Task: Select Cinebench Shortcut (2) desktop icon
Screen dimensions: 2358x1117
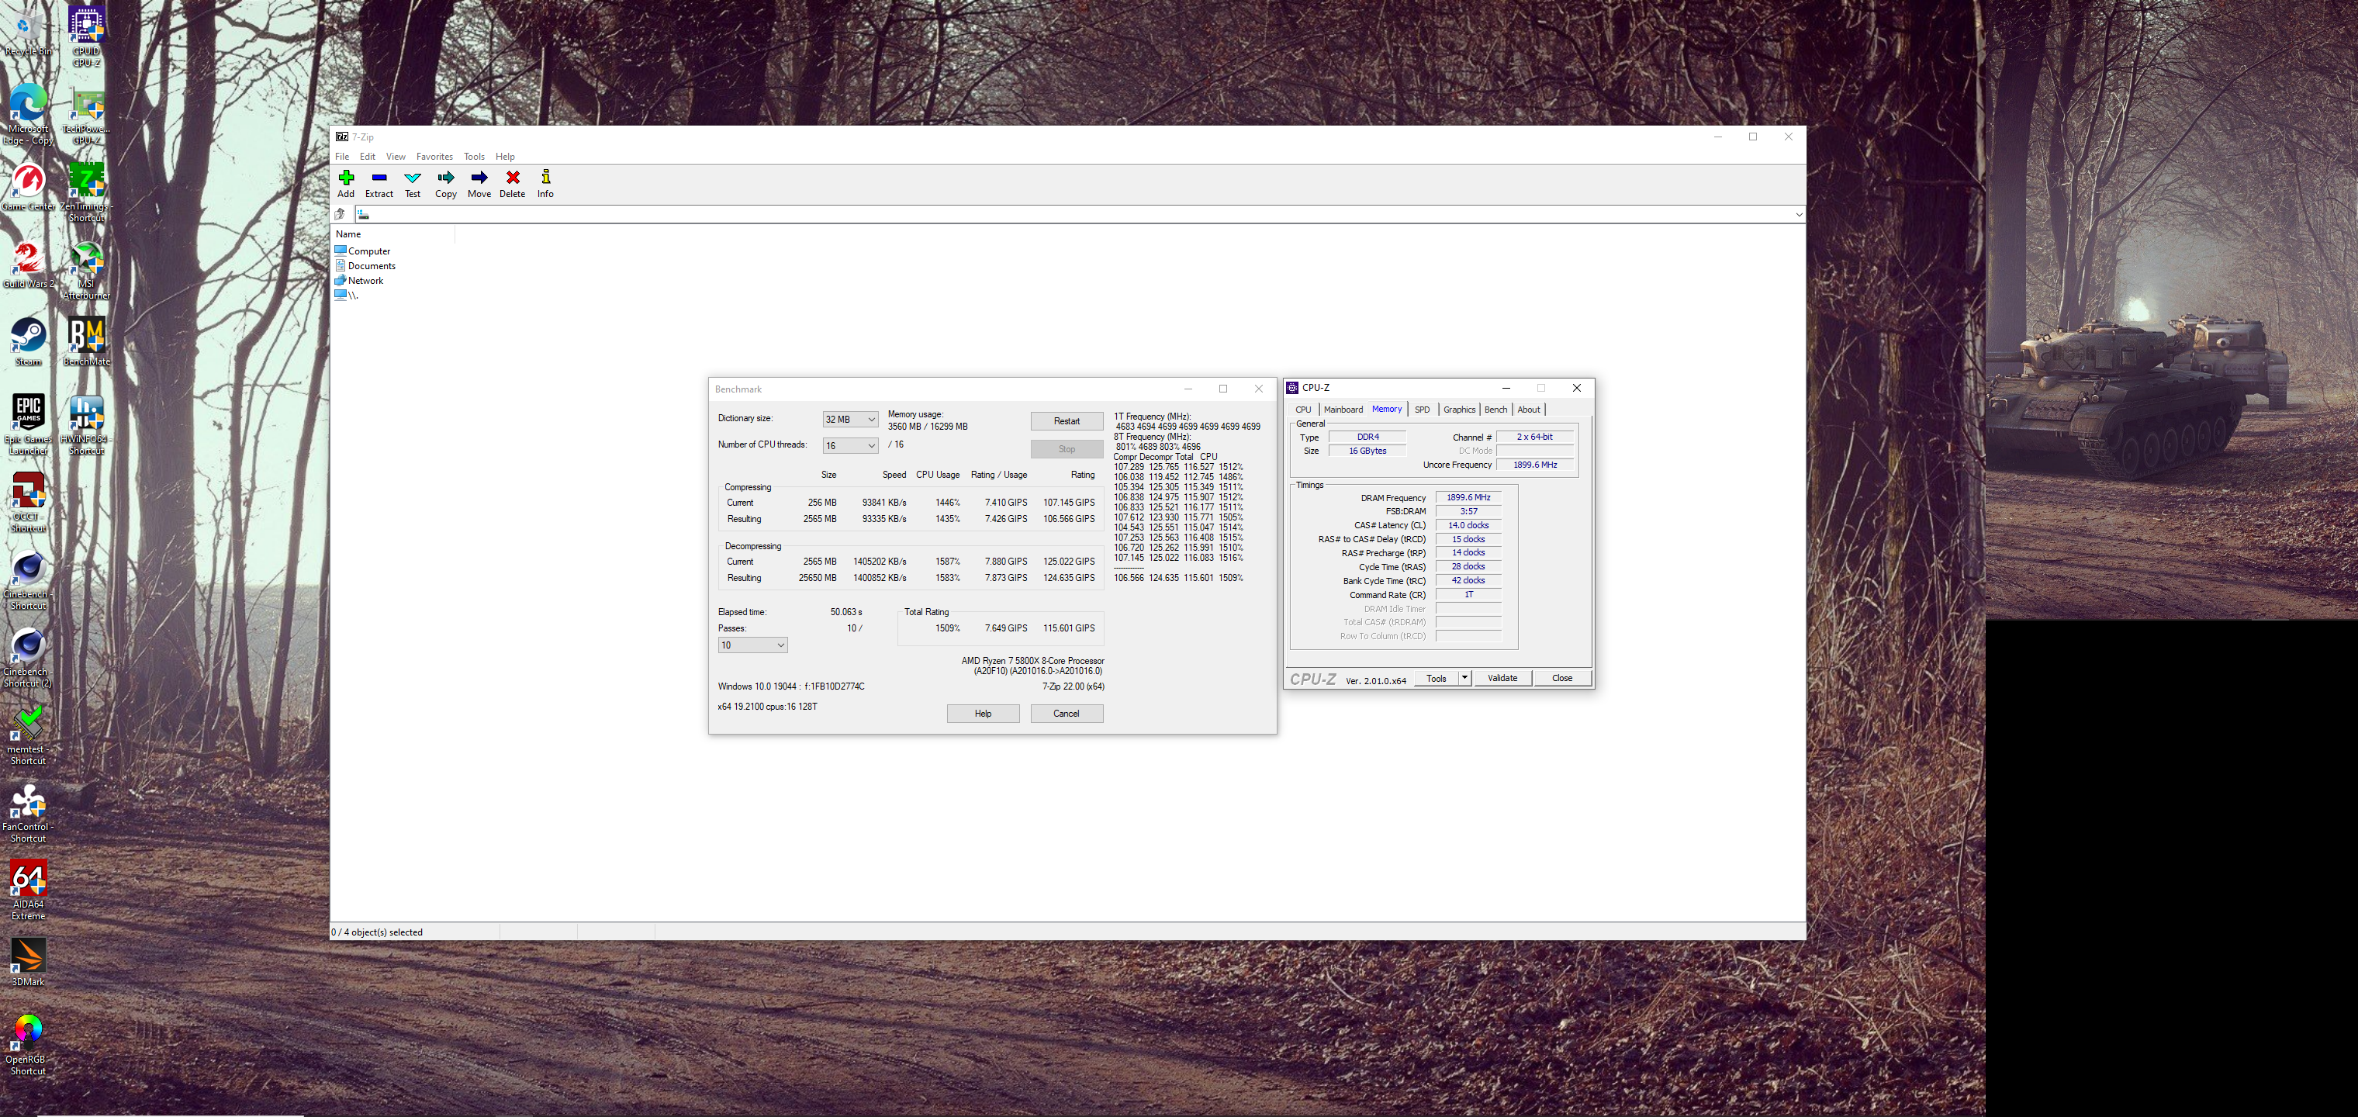Action: point(29,657)
